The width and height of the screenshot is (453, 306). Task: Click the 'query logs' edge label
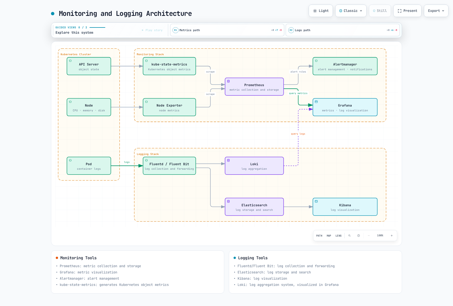coord(298,134)
